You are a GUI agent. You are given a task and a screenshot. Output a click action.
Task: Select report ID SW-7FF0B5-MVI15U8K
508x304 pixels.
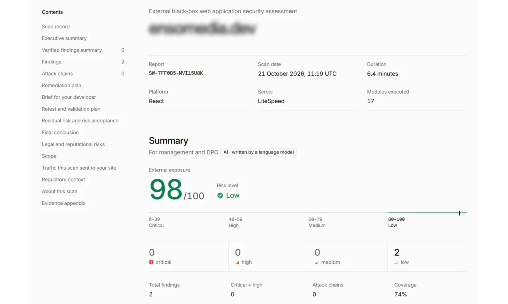click(176, 73)
